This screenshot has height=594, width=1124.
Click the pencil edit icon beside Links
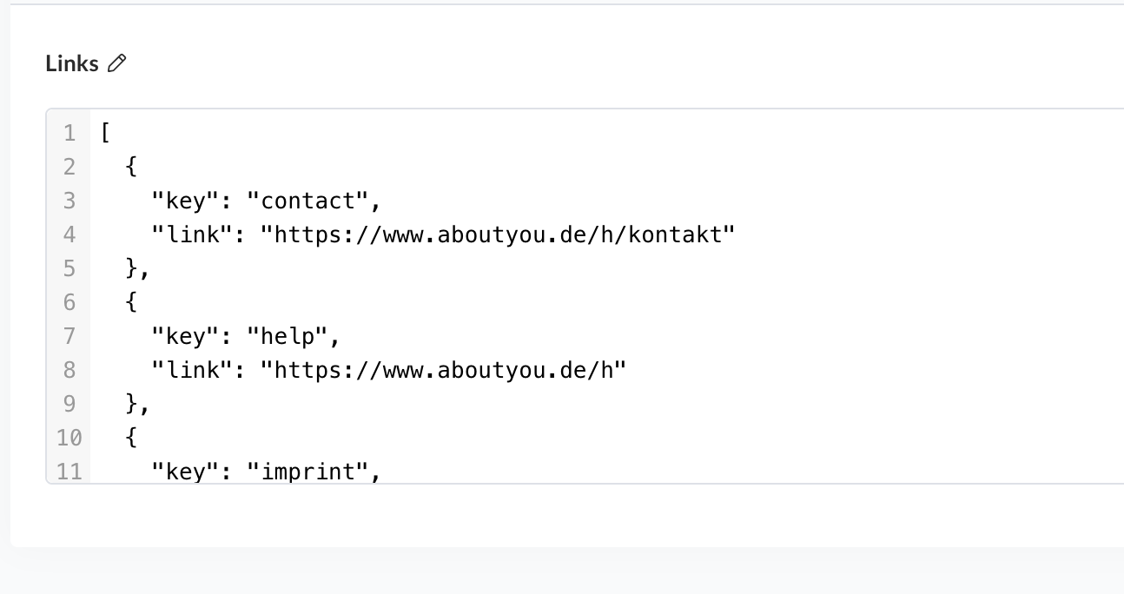click(117, 63)
